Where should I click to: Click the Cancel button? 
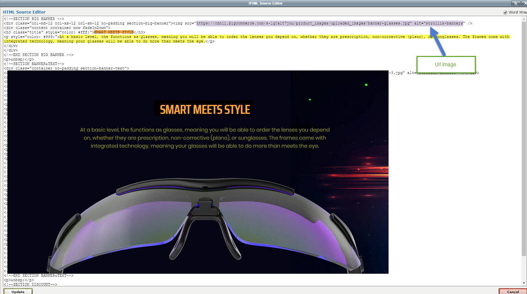(x=513, y=291)
